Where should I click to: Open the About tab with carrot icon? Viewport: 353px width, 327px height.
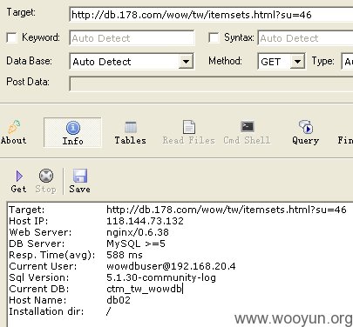[x=13, y=132]
